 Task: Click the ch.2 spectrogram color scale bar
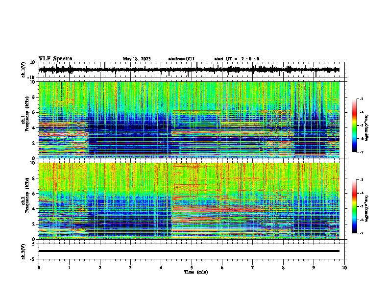tap(355, 206)
